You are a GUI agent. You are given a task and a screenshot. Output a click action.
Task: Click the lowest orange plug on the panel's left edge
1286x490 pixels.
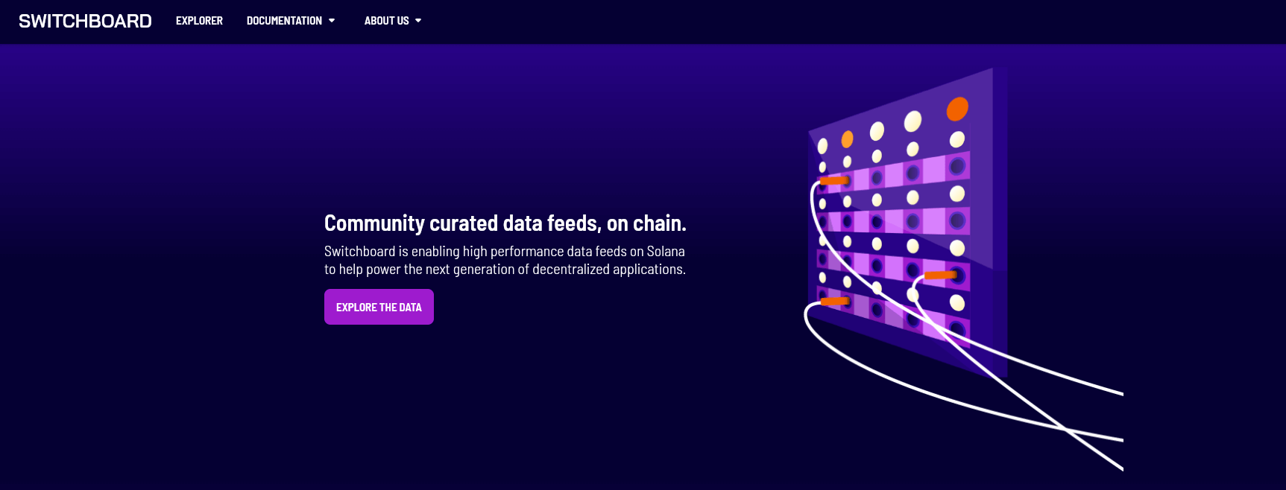pyautogui.click(x=834, y=302)
